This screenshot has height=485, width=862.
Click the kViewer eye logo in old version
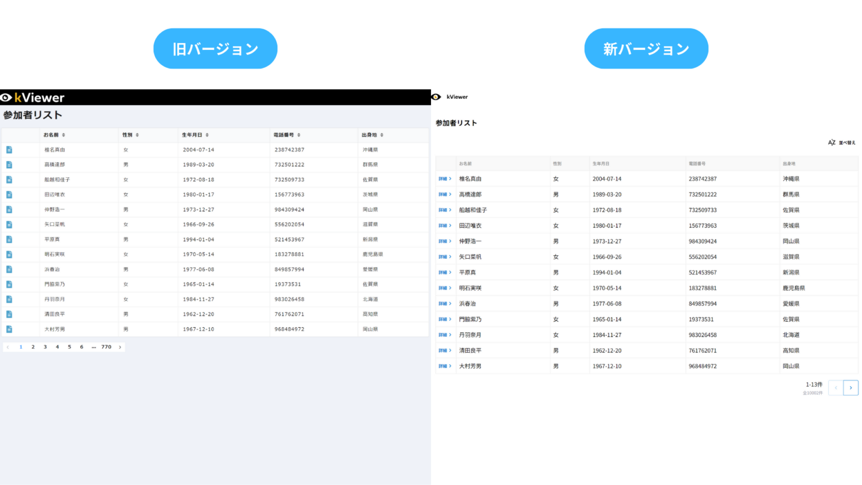click(6, 98)
